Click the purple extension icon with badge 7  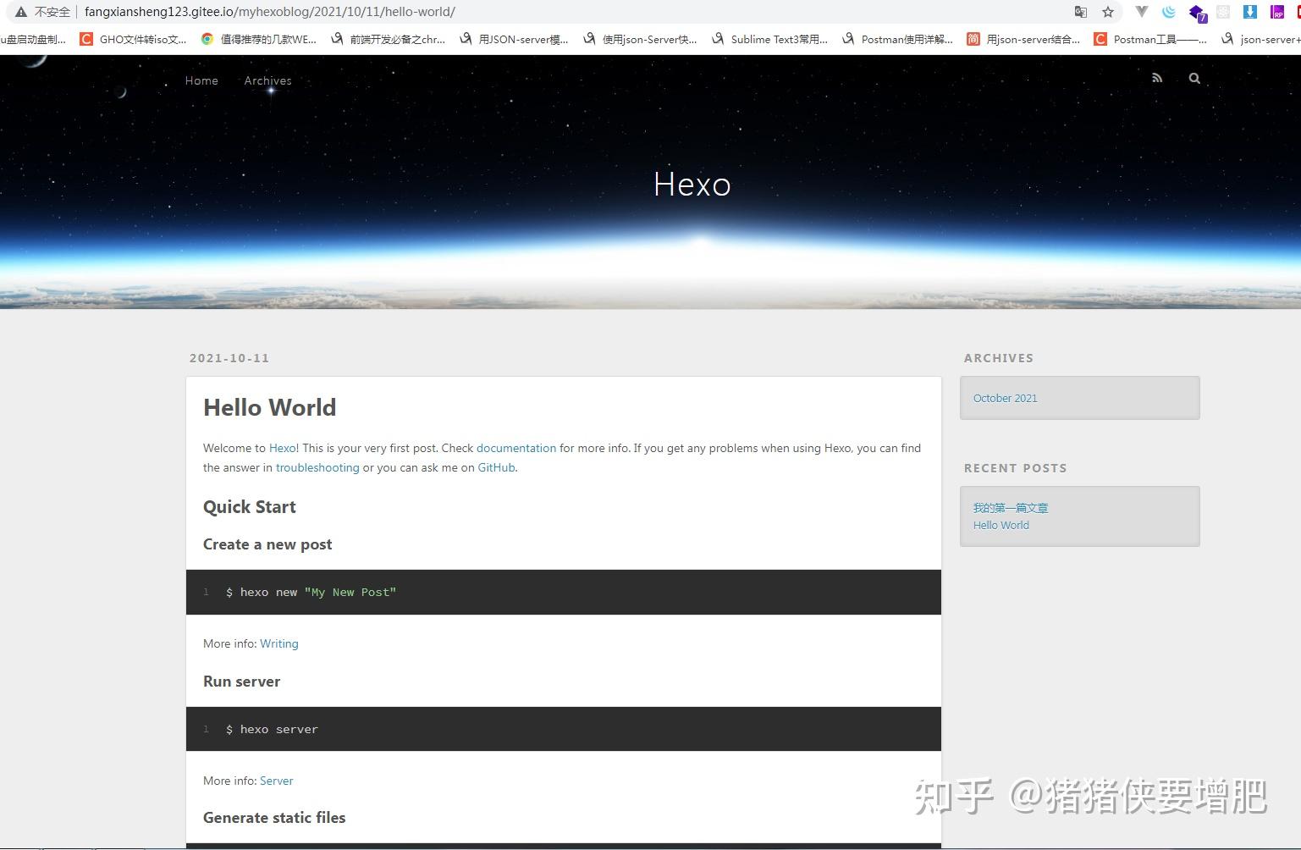tap(1195, 11)
